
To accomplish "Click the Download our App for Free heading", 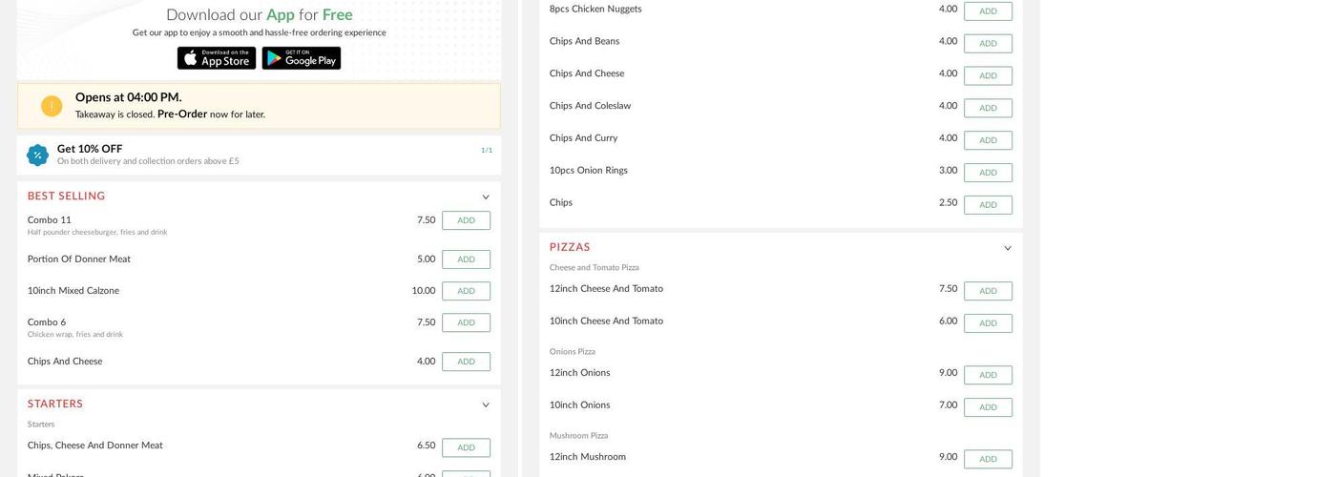I will [x=260, y=15].
